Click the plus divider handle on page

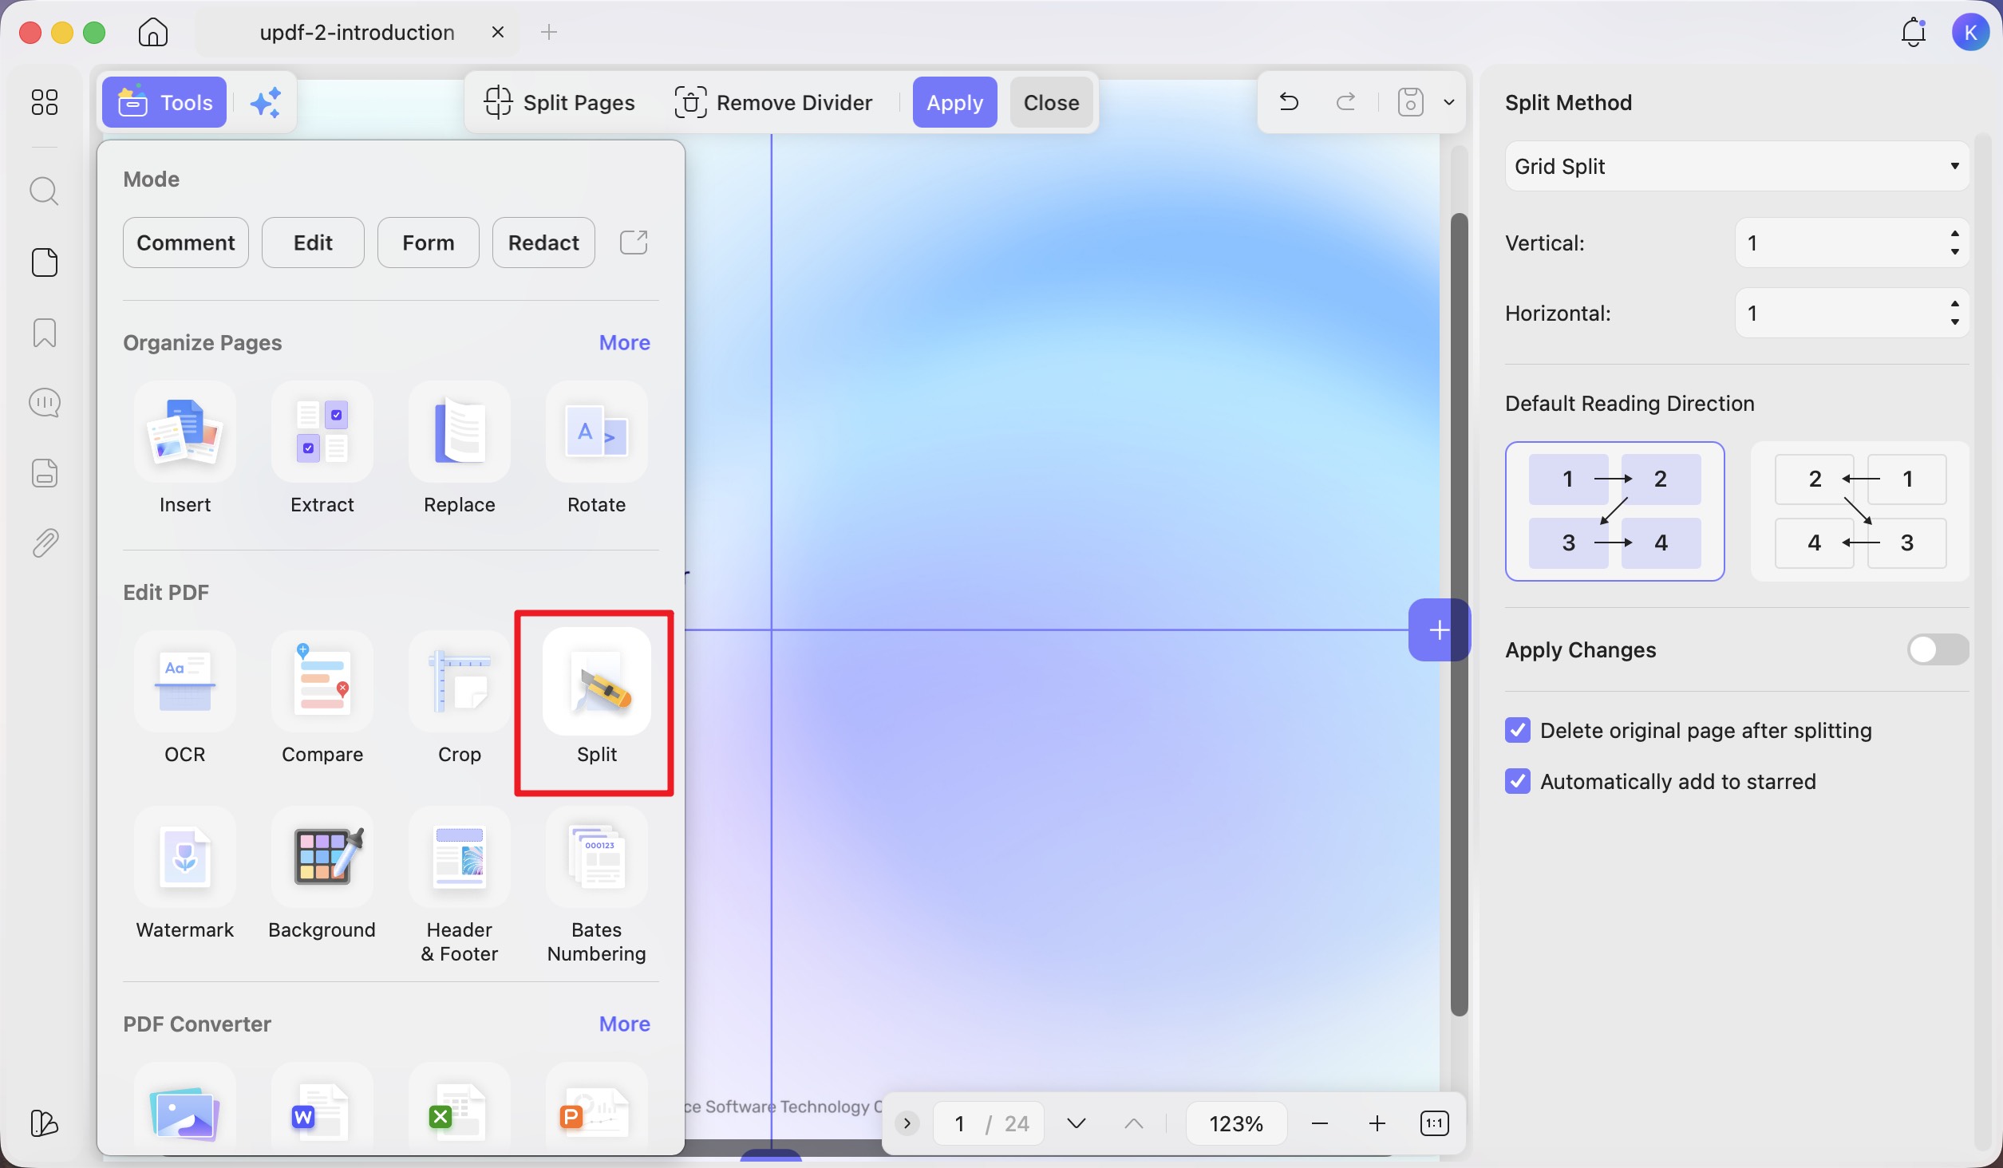[1439, 629]
